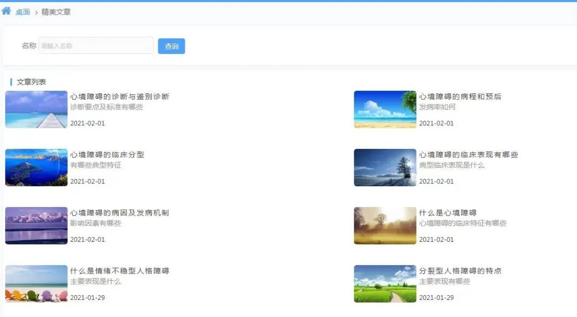Focus the 名称 search input field
This screenshot has width=577, height=317.
click(x=96, y=46)
